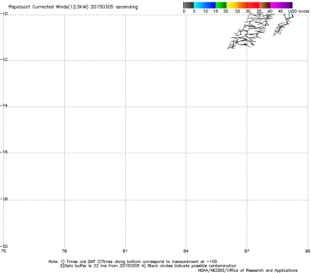Click the plot title 'Rapidsact Corrected Winds'
311x273 pixels.
pos(38,7)
